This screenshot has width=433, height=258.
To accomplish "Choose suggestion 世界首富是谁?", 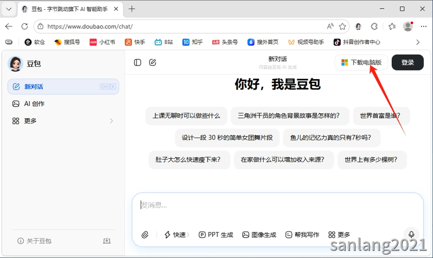I will (x=382, y=116).
